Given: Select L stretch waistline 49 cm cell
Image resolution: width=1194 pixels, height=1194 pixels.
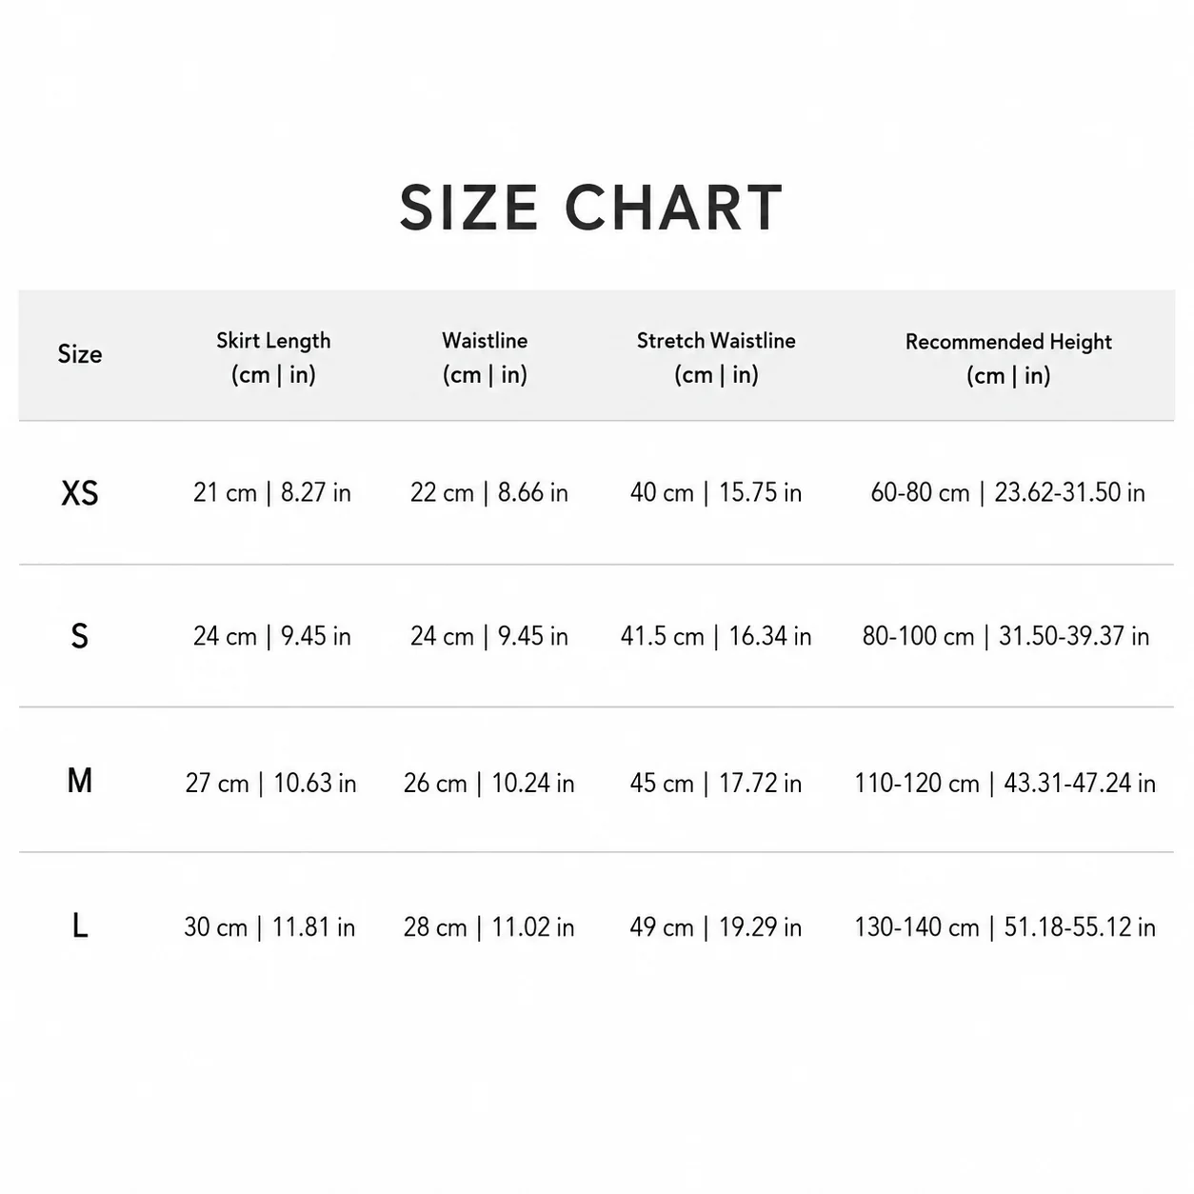Looking at the screenshot, I should click(716, 926).
